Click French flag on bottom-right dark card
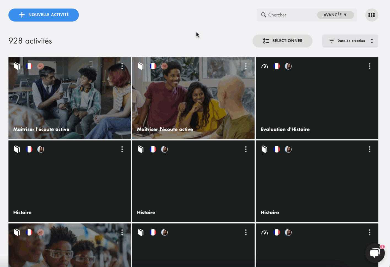 277,232
